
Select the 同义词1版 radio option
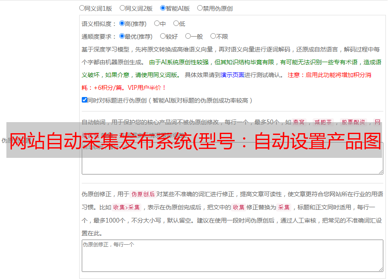[x=82, y=8]
